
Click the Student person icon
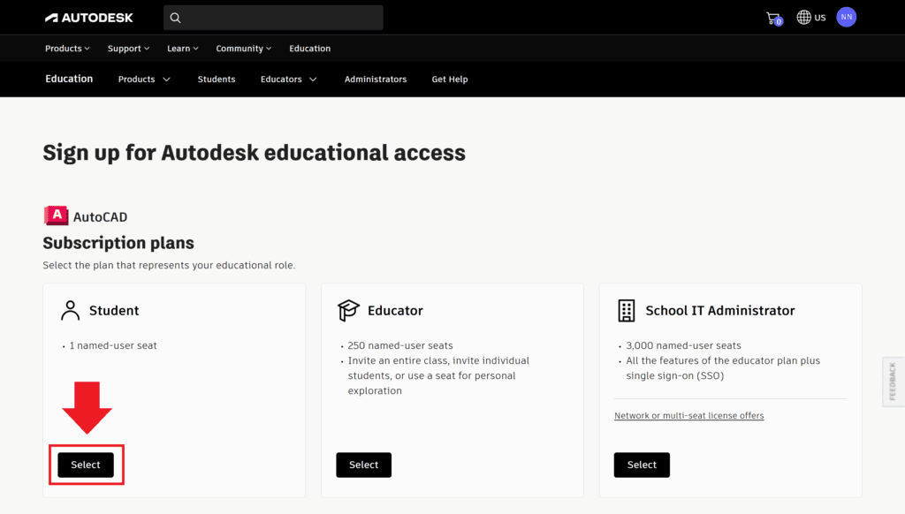[70, 310]
